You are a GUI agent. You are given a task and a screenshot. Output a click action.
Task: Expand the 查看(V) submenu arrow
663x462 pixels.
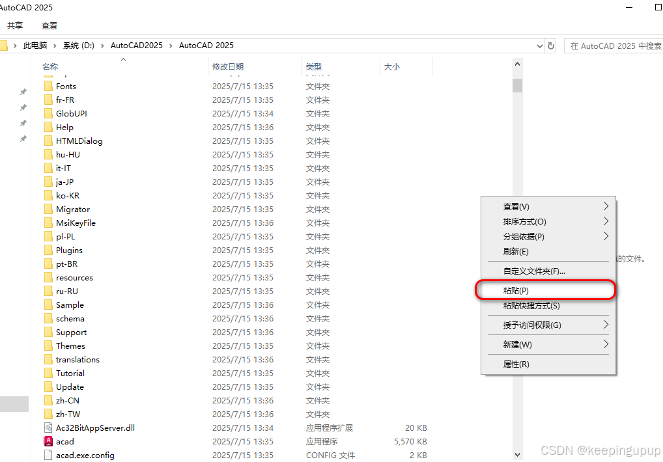click(606, 206)
